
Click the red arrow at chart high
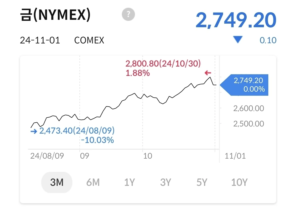click(x=208, y=73)
